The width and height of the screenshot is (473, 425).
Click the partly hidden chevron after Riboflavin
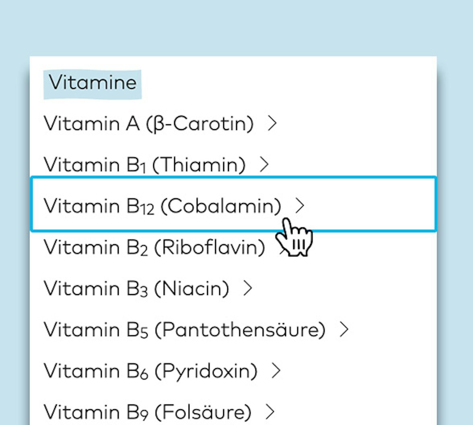pyautogui.click(x=281, y=246)
